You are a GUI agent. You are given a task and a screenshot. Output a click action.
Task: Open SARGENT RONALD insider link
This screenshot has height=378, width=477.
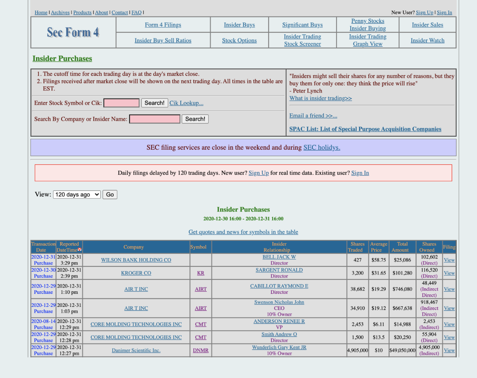tap(279, 270)
